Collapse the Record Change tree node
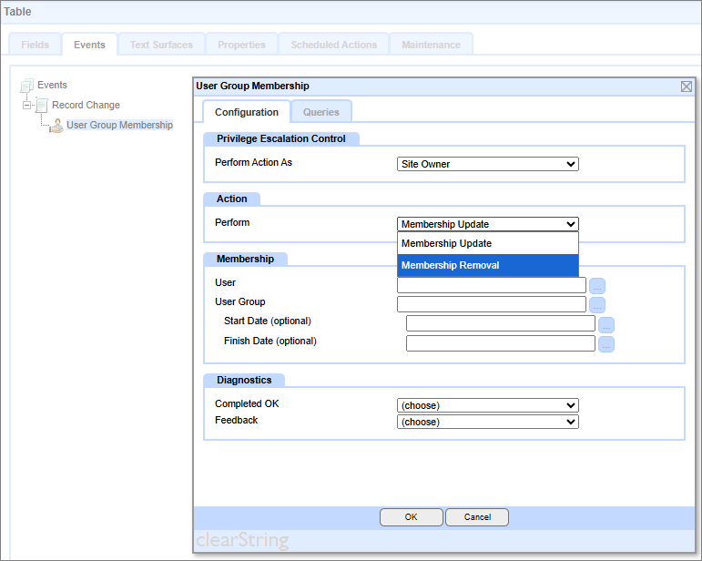The width and height of the screenshot is (702, 561). (27, 106)
